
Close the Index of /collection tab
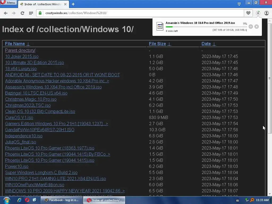pyautogui.click(x=65, y=4)
